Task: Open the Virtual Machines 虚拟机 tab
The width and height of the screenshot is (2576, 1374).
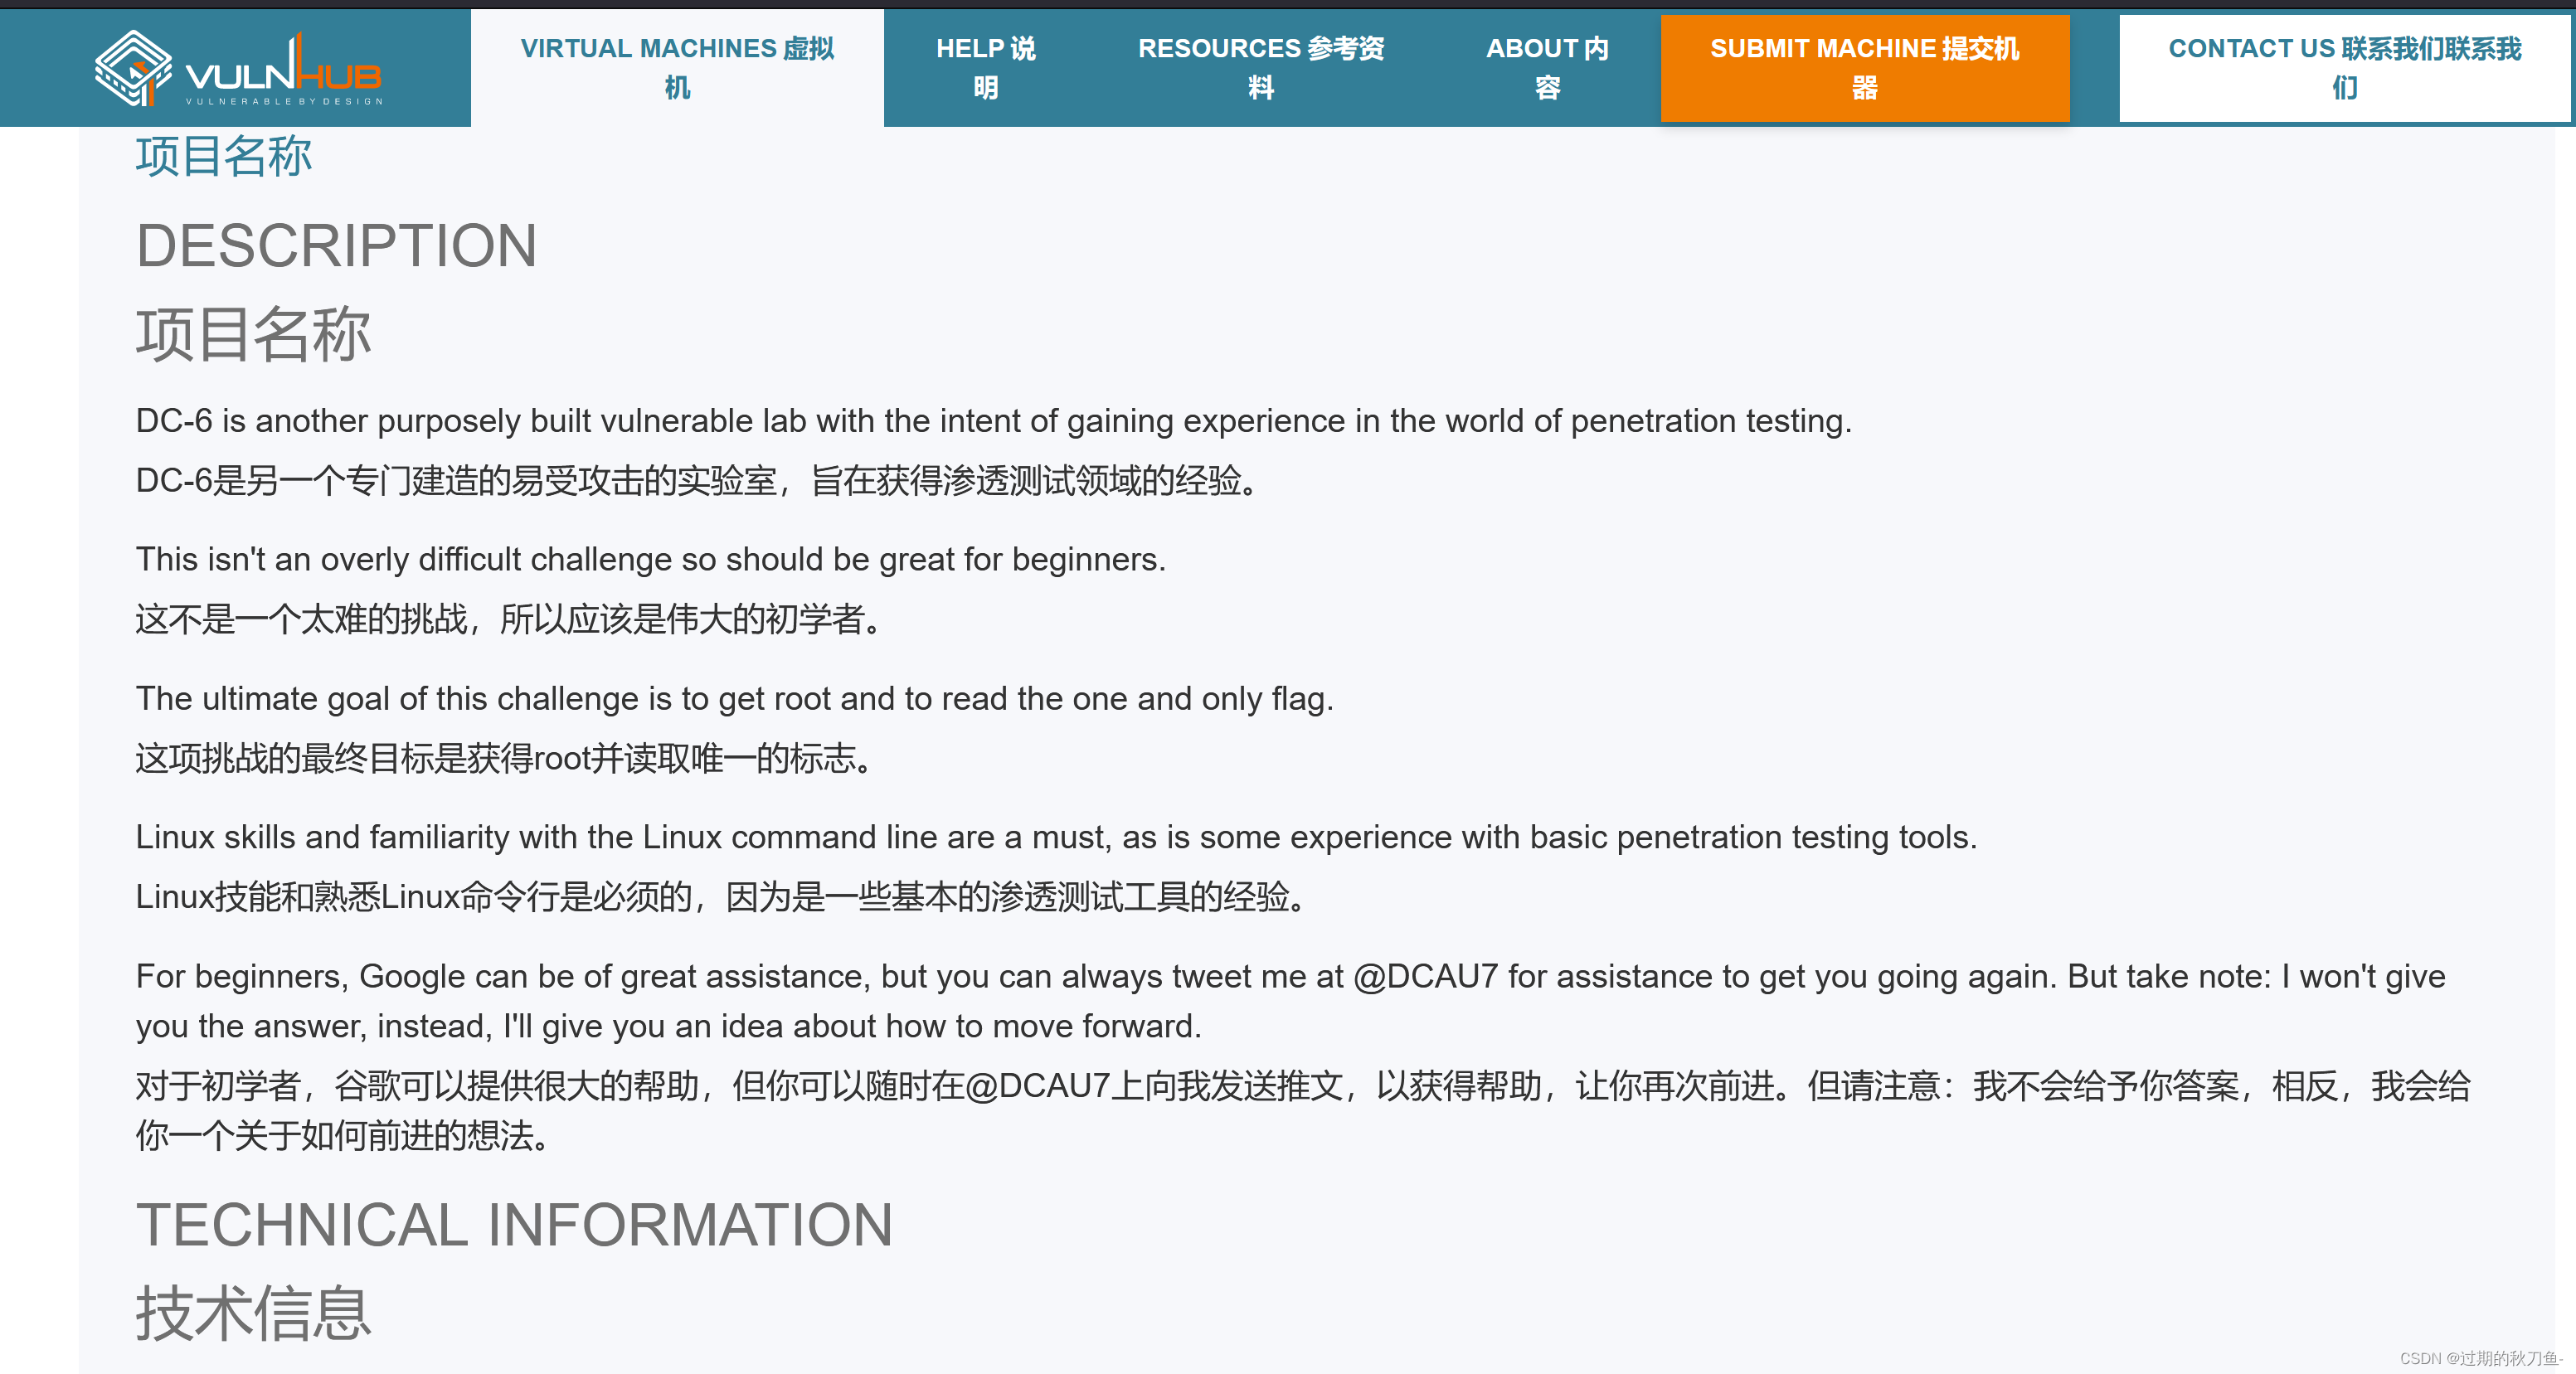Action: 677,67
